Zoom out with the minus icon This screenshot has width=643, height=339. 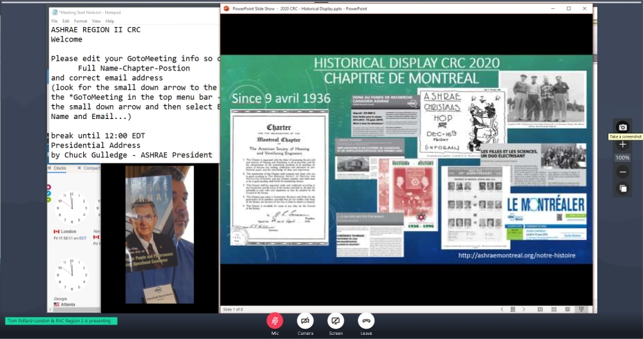pos(622,172)
